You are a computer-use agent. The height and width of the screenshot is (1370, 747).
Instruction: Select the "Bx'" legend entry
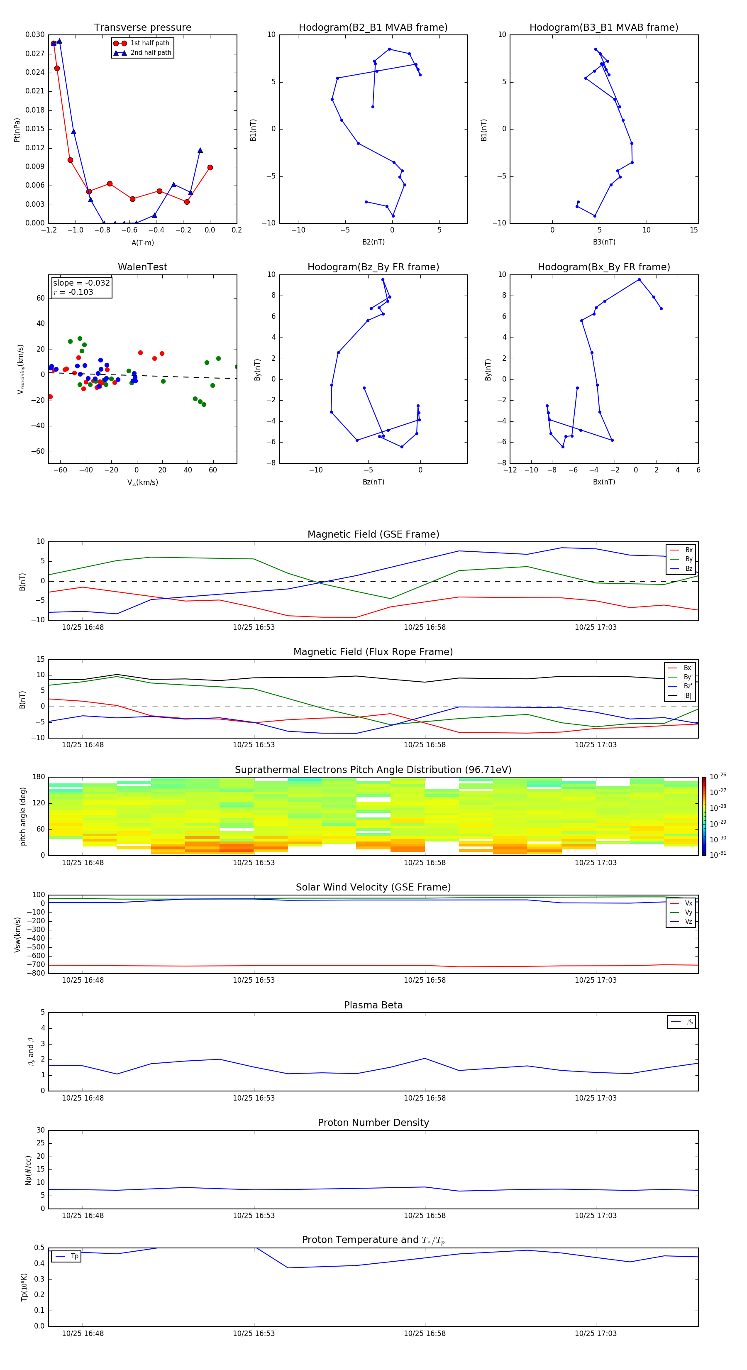pos(681,668)
